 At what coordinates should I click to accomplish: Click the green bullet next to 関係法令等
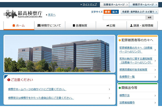120,88
